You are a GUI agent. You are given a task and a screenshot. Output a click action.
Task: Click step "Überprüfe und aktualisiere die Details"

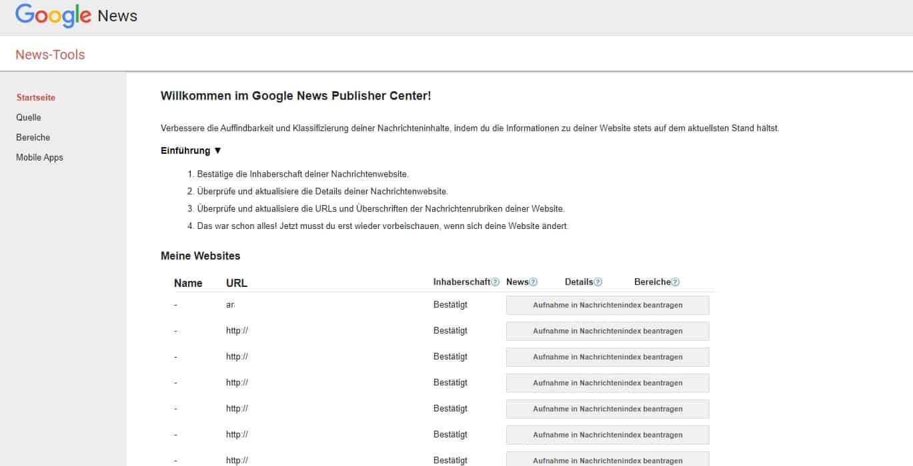323,192
